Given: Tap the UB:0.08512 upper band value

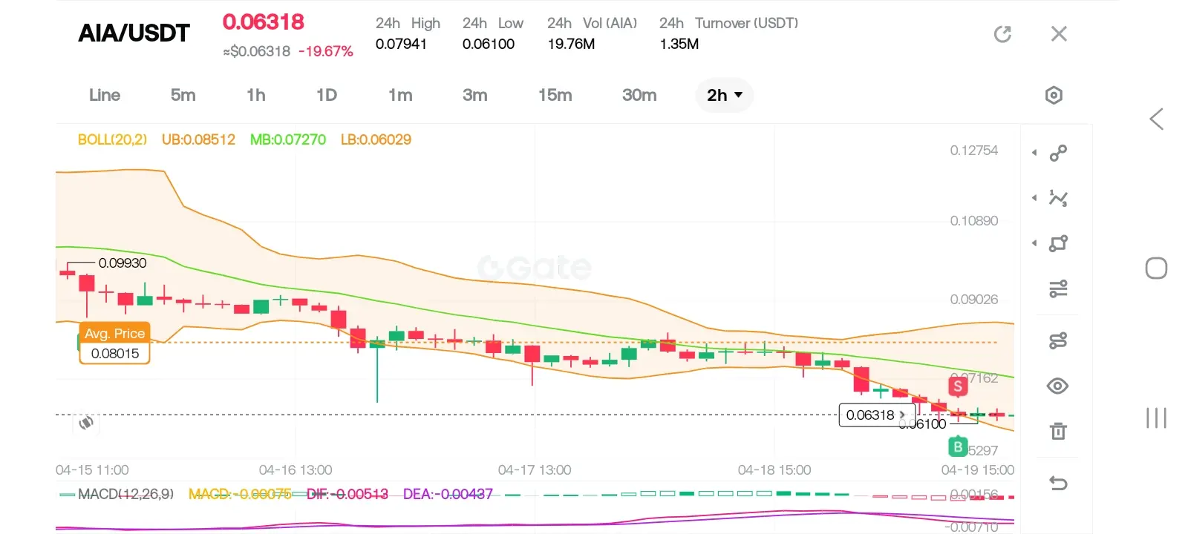Looking at the screenshot, I should 198,139.
